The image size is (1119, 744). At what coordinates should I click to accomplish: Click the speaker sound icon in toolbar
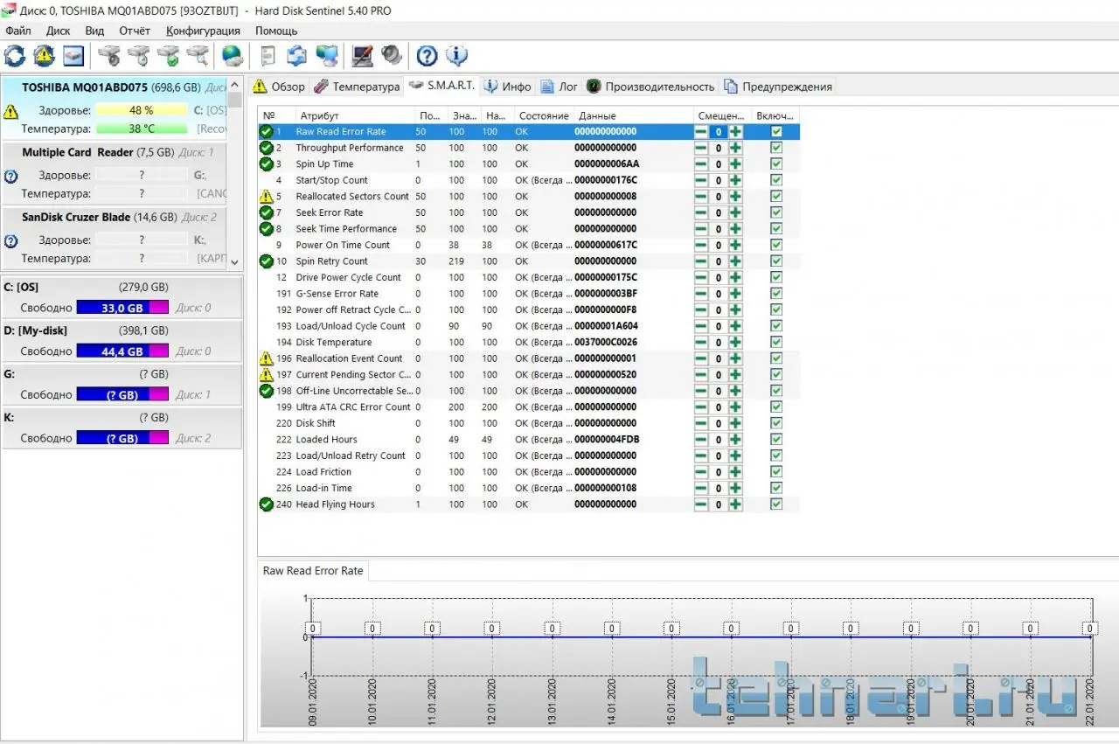(x=392, y=56)
